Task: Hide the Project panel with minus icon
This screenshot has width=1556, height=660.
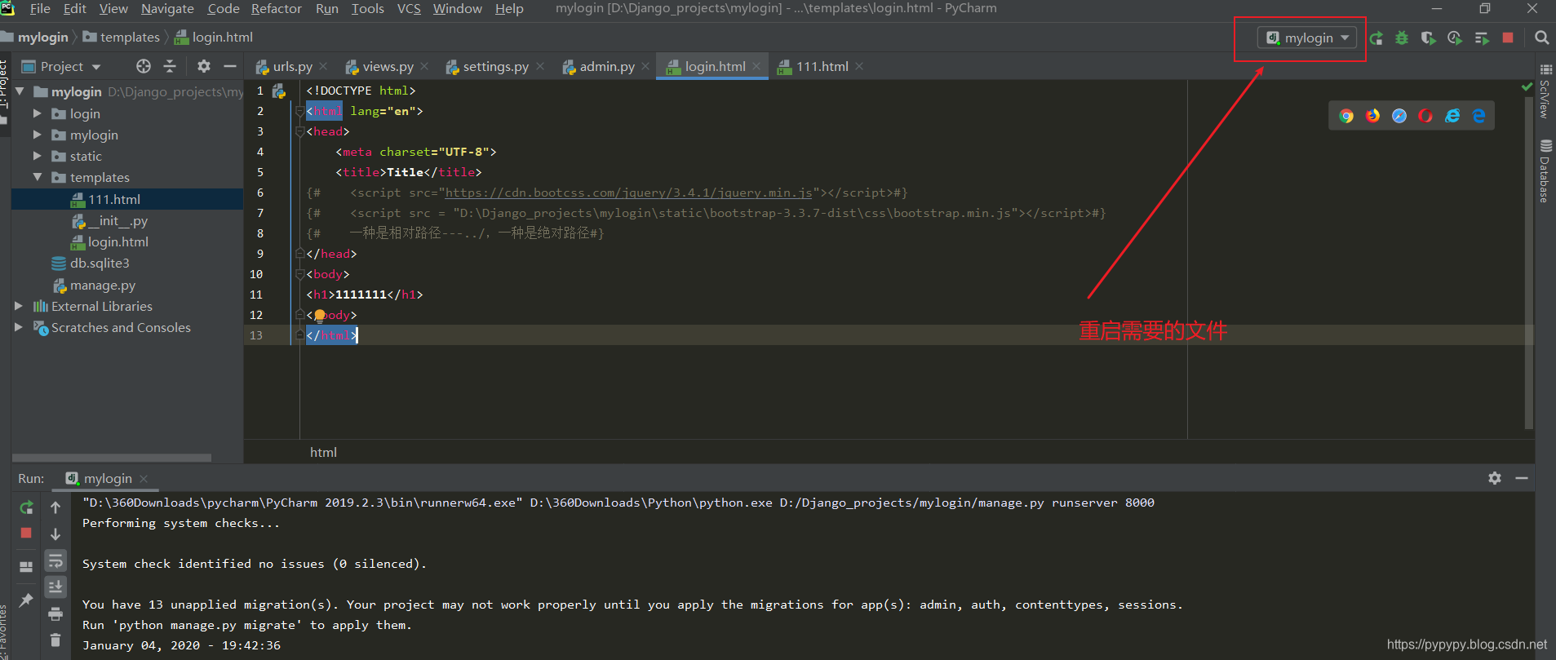Action: coord(230,66)
